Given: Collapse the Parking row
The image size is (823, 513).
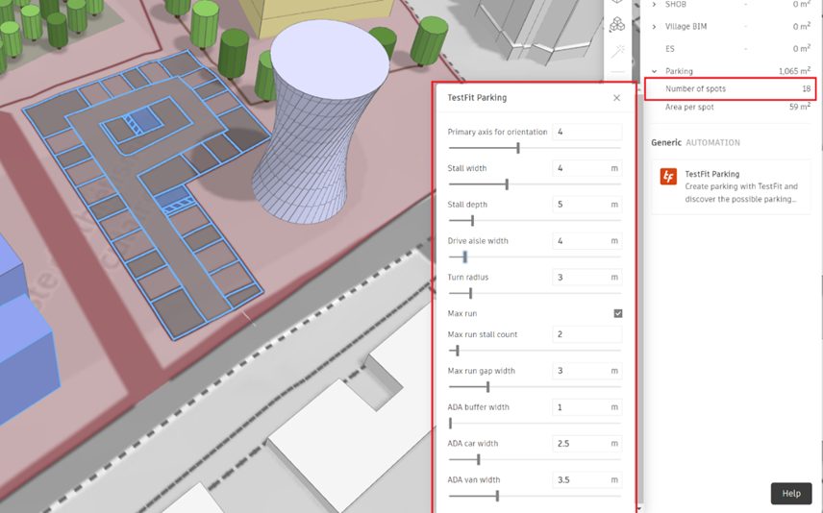Looking at the screenshot, I should pos(654,71).
